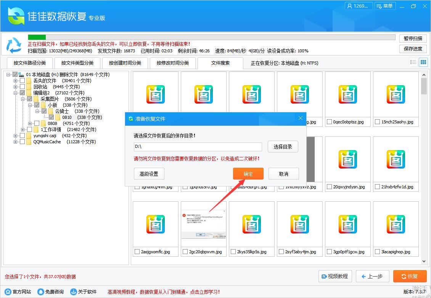The width and height of the screenshot is (431, 298).
Task: Open 高级设置 in the dialog
Action: click(x=149, y=174)
